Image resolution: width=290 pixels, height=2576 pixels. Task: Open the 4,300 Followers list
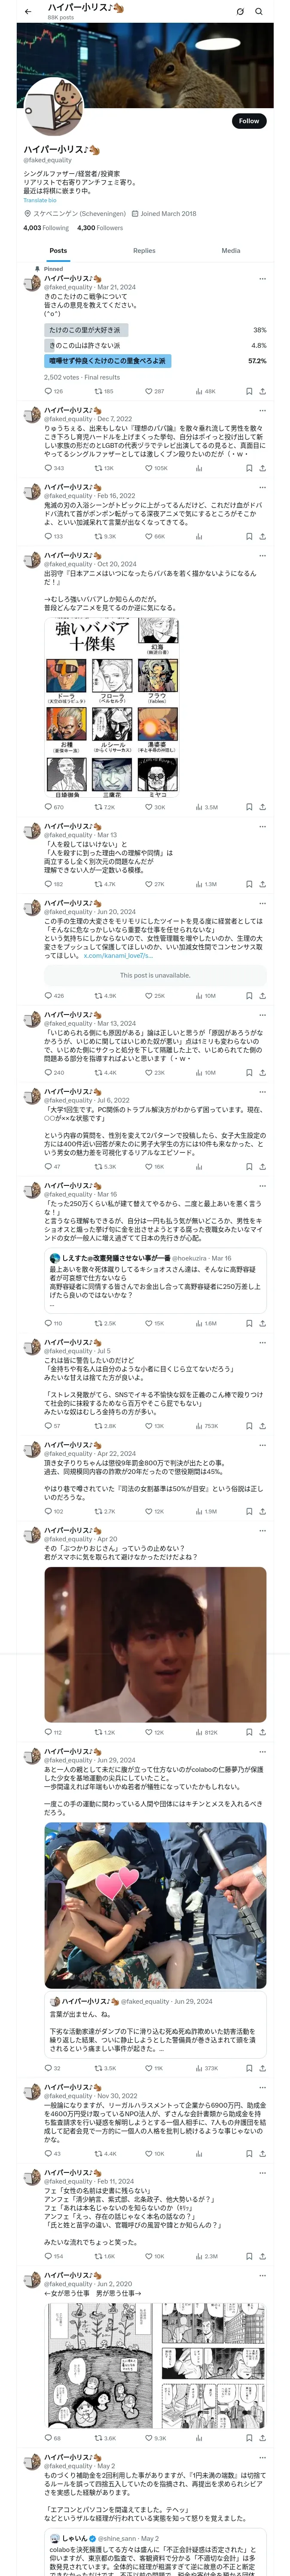point(100,227)
